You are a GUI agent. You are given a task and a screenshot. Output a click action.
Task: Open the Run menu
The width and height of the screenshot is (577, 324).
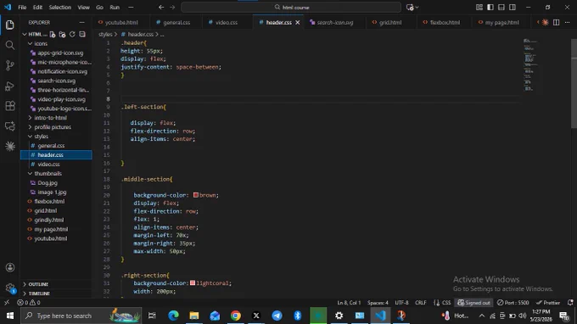[x=115, y=8]
